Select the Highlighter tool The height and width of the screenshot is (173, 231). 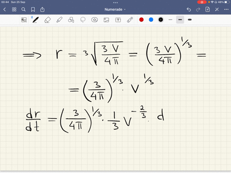(59, 20)
